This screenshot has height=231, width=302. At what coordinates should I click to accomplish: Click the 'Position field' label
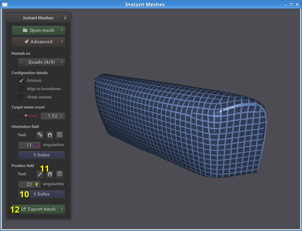tap(23, 166)
